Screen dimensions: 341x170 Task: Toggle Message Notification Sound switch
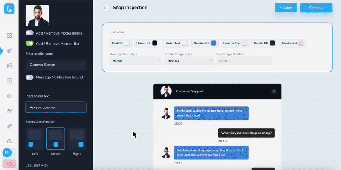tap(29, 78)
